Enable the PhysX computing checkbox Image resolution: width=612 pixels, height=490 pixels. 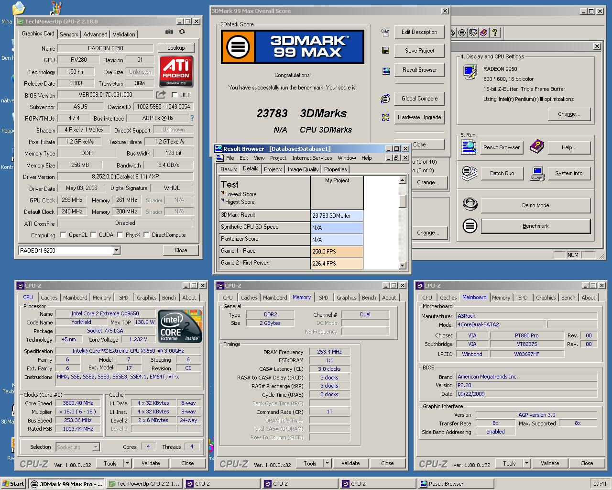click(x=120, y=235)
